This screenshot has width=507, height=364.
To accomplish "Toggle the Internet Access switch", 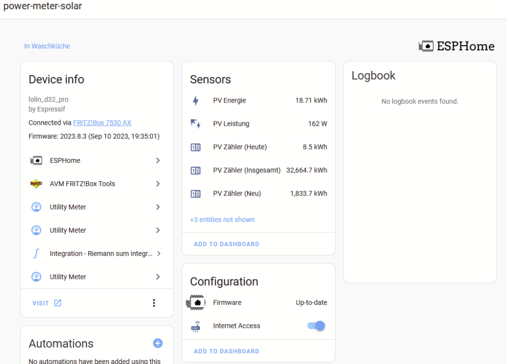I will [x=316, y=326].
